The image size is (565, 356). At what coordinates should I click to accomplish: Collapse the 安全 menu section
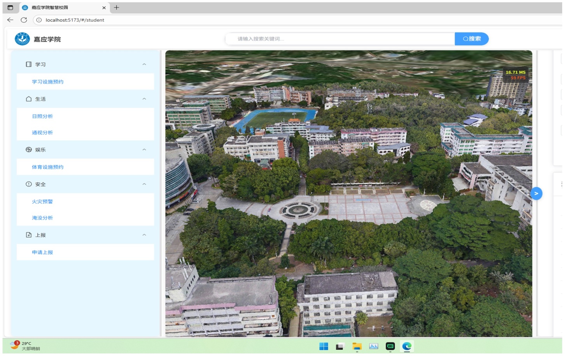coord(144,184)
